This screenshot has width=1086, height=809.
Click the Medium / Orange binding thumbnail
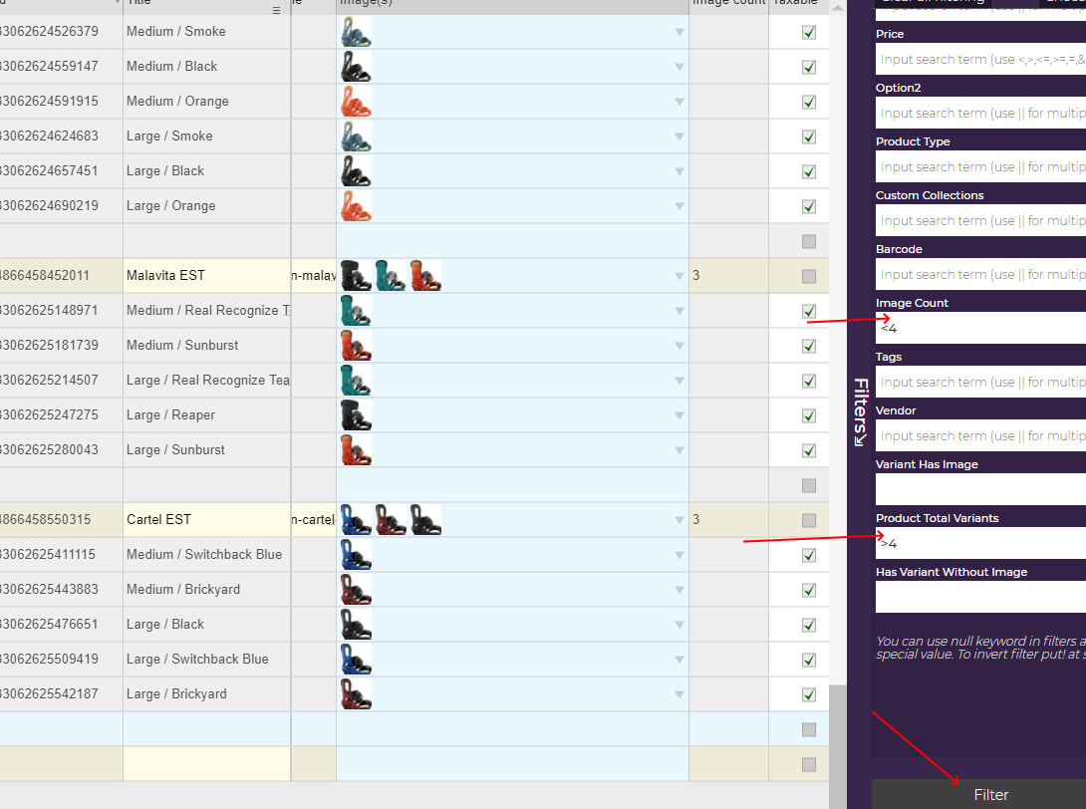pos(356,102)
